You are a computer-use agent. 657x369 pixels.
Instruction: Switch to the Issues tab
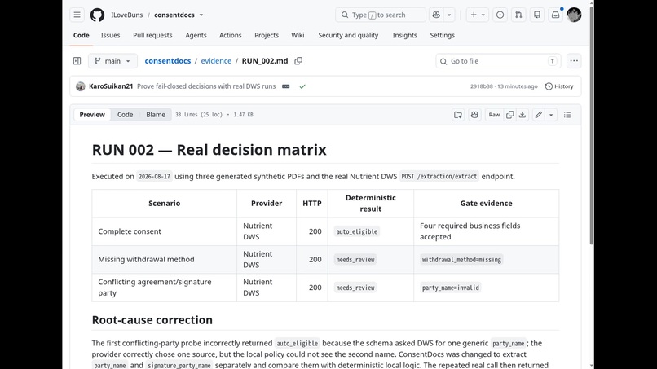tap(110, 35)
